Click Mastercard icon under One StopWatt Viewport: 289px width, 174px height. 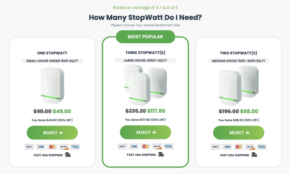pos(52,147)
